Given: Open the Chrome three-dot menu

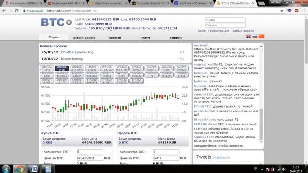Looking at the screenshot, I should (304, 11).
